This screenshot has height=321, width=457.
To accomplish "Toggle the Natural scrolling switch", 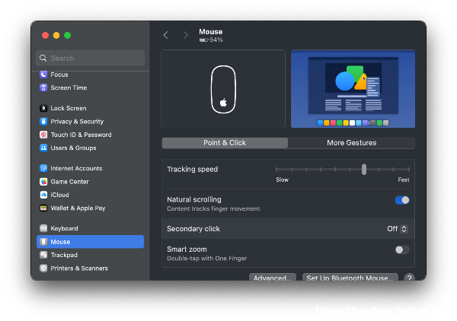I will (402, 200).
